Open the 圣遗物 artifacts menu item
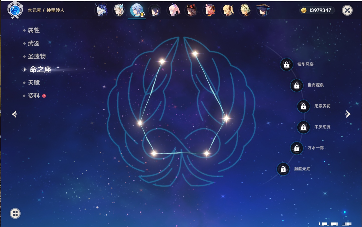This screenshot has height=227, width=362. pos(37,56)
